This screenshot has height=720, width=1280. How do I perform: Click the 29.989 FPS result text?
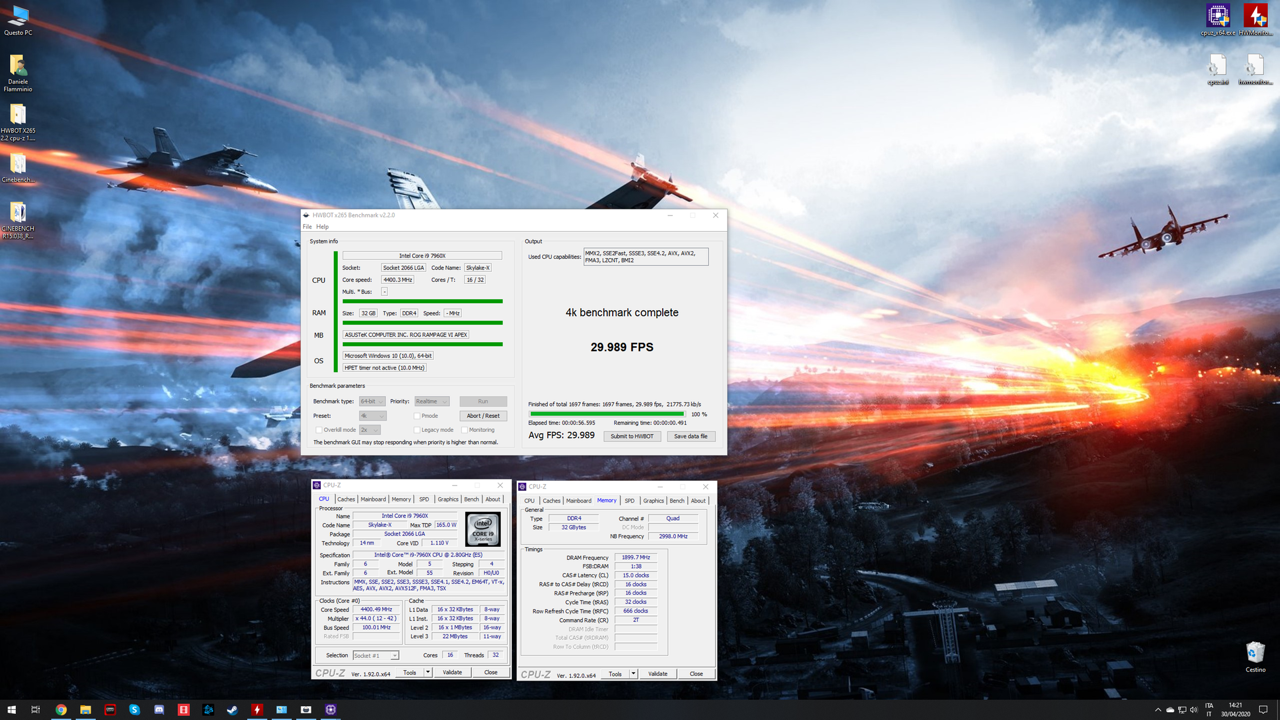[x=622, y=347]
